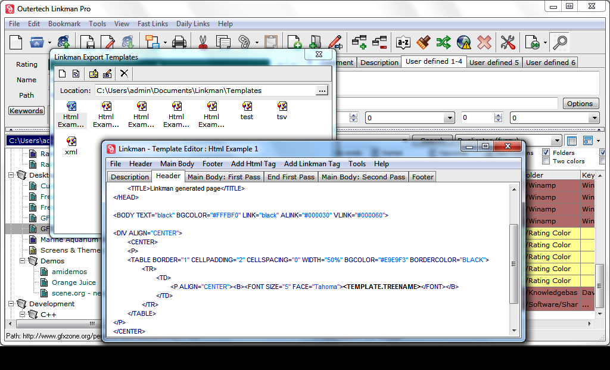Click the red scissors cut icon
Viewport: 610px width, 370px height.
(203, 42)
